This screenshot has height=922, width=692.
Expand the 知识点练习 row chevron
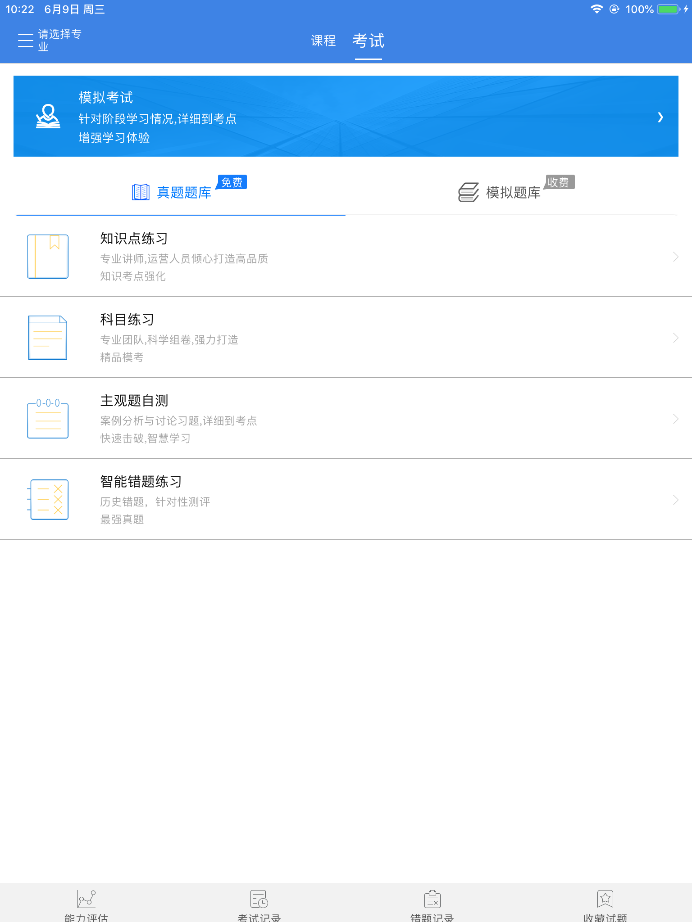(676, 257)
